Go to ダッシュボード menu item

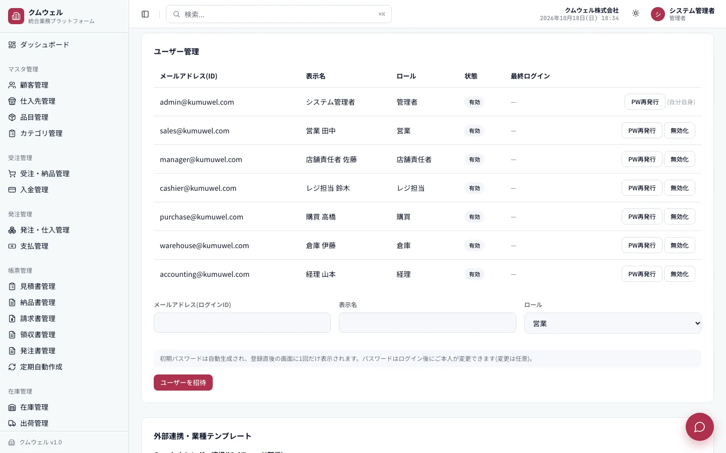(x=64, y=45)
